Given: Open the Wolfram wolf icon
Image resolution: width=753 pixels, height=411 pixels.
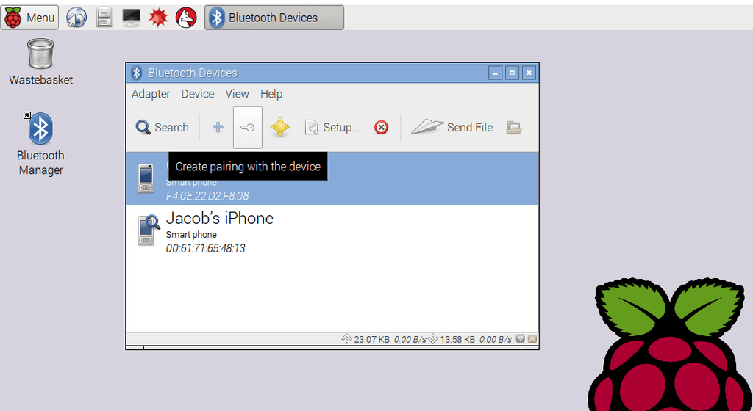Looking at the screenshot, I should click(186, 18).
